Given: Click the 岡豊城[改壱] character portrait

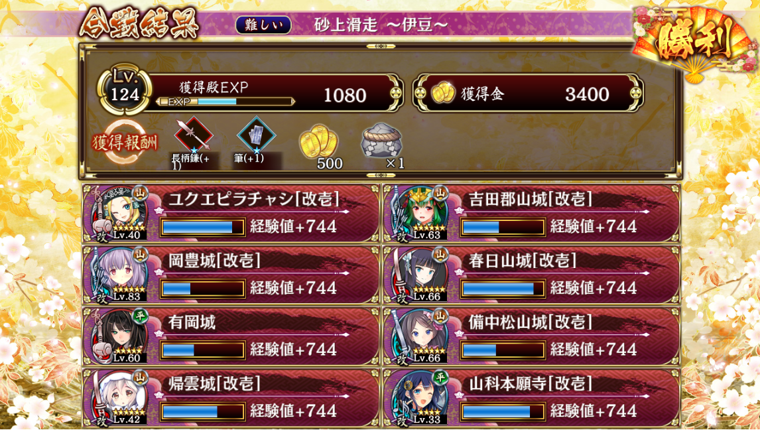Looking at the screenshot, I should 117,275.
